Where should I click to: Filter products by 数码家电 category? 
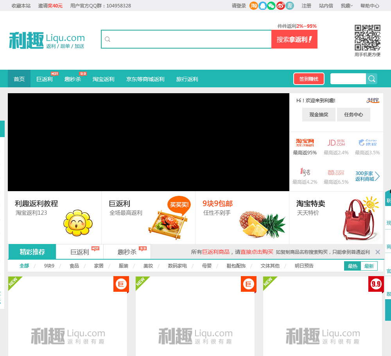point(177,266)
